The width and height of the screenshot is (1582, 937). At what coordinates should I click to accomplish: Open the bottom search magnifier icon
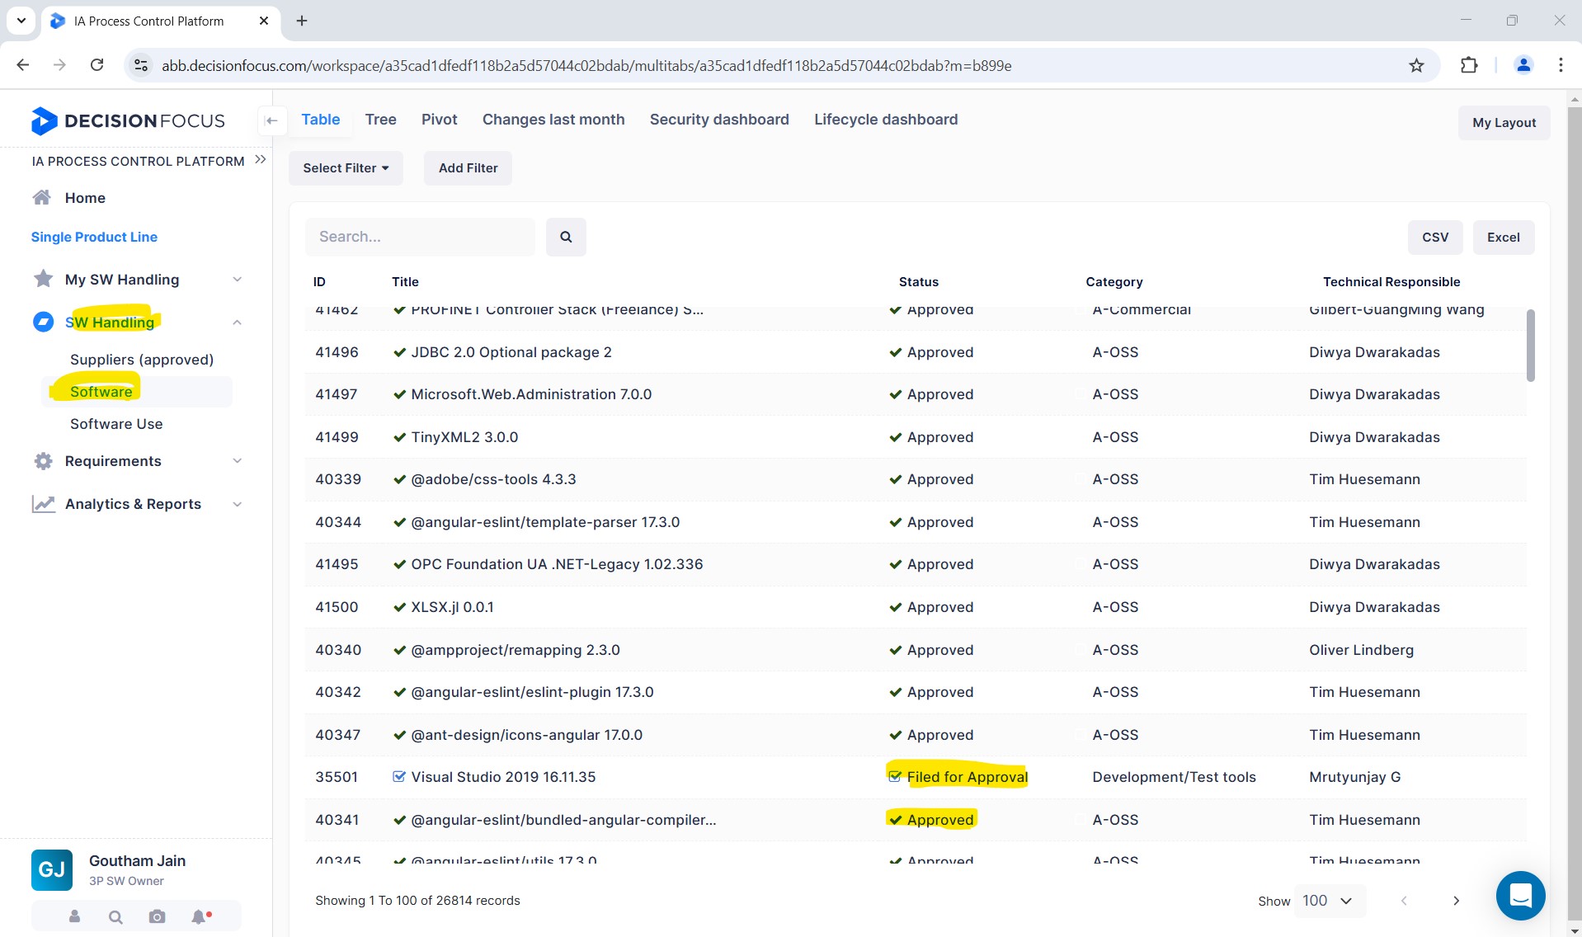pos(115,916)
